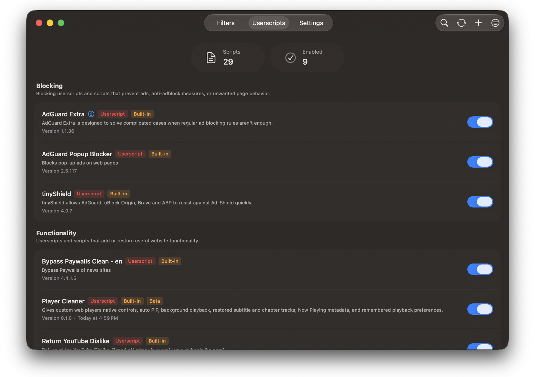
Task: Open the search magnifier icon
Action: tap(444, 23)
